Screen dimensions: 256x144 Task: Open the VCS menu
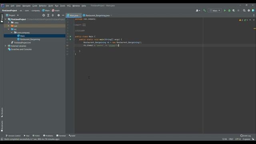[68, 6]
